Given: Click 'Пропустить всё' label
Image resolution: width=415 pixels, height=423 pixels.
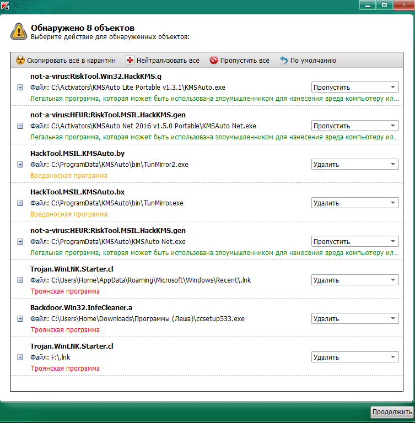Looking at the screenshot, I should pos(245,61).
